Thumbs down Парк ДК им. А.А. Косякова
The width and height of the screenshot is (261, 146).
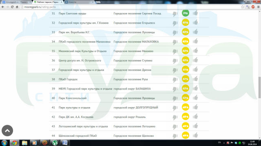coord(175,118)
